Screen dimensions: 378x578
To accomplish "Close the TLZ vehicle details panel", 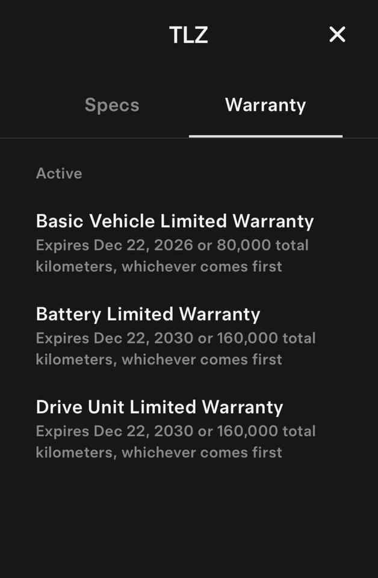I will click(337, 34).
